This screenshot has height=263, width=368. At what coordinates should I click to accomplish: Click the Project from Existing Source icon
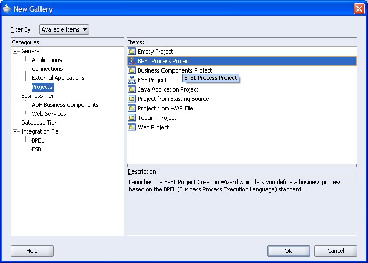[x=132, y=99]
